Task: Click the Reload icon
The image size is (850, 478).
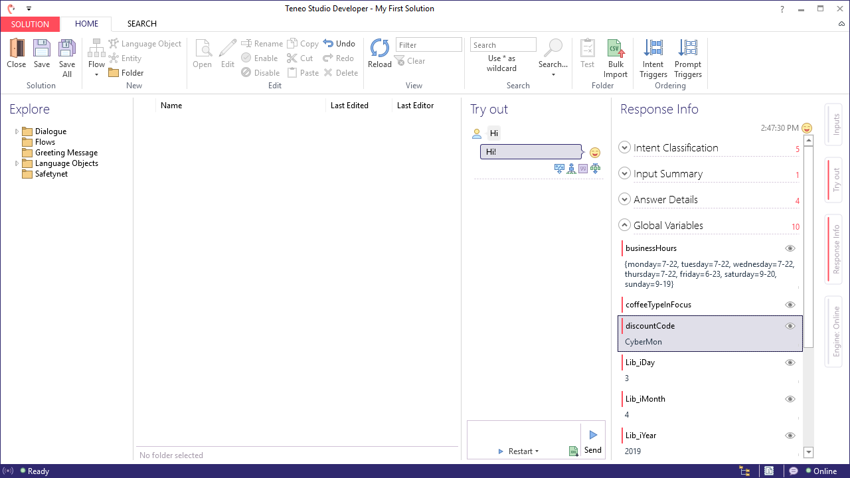Action: [x=380, y=48]
